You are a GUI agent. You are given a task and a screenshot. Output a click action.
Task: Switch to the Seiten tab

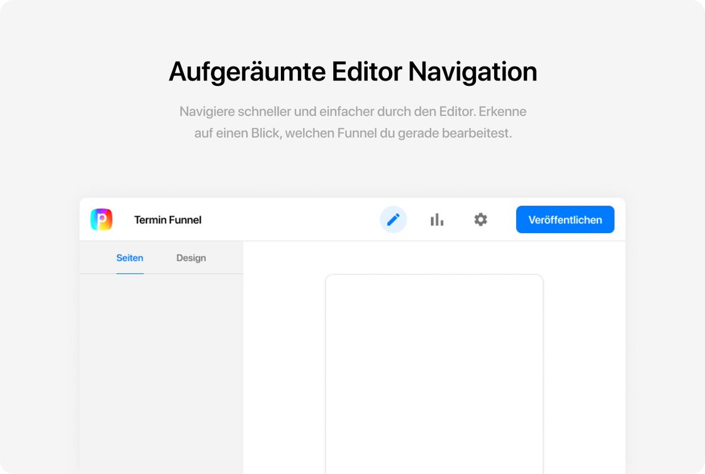click(x=130, y=257)
